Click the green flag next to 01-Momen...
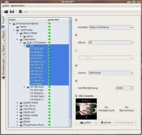 pos(49,90)
